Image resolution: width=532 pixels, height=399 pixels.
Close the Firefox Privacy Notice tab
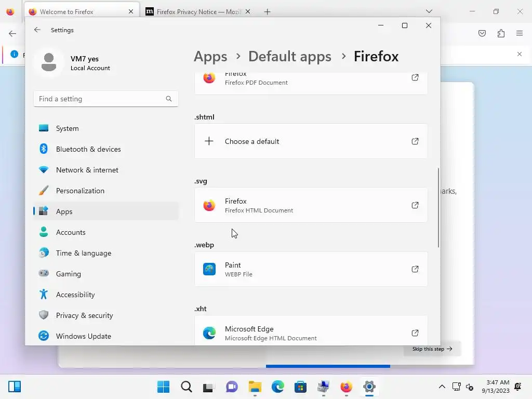[x=248, y=11]
